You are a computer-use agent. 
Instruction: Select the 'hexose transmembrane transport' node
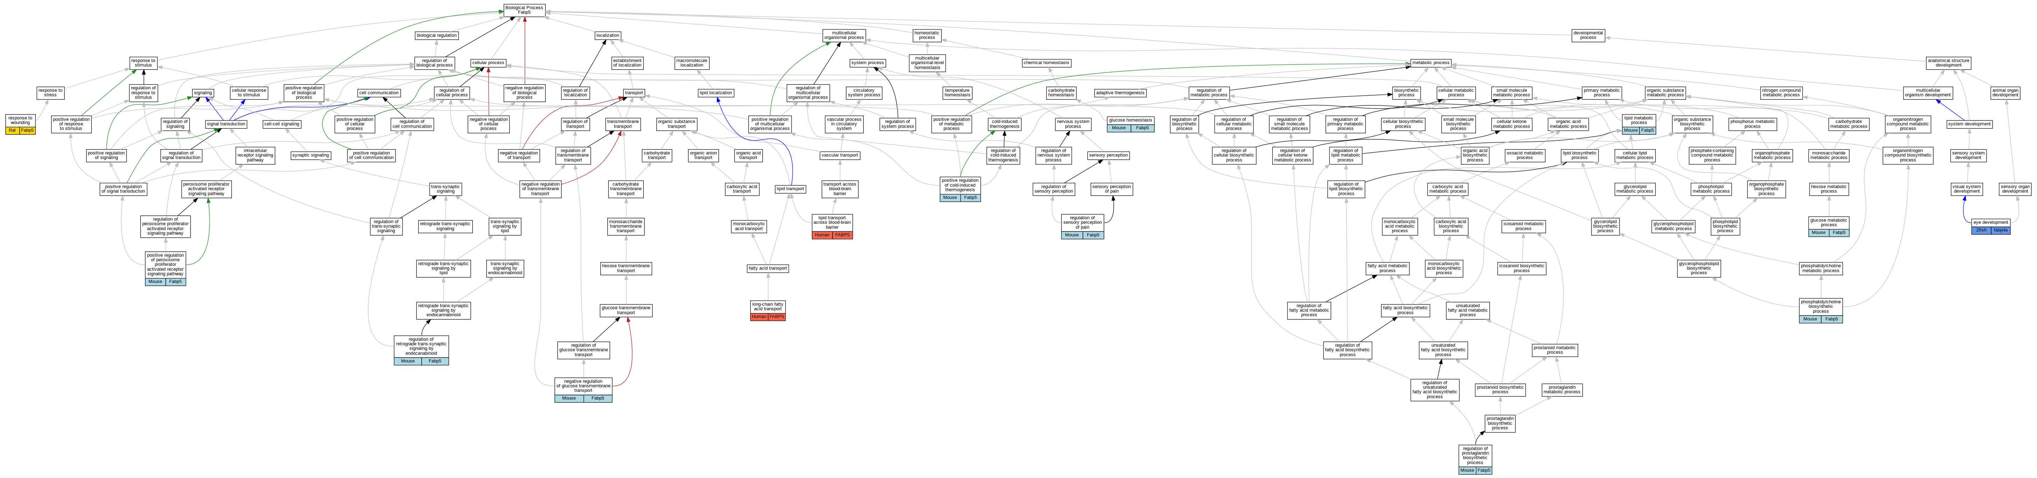point(626,269)
